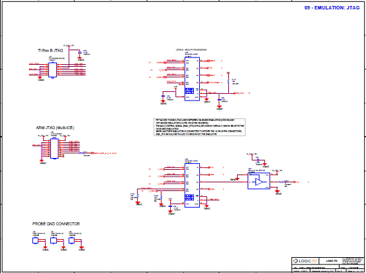366x273 pixels.
Task: Click the buffer amplifier triangle symbol
Action: (x=259, y=182)
